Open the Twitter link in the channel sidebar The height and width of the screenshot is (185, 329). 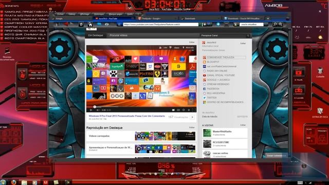pyautogui.click(x=211, y=98)
